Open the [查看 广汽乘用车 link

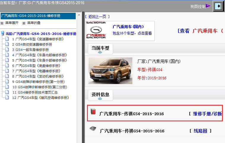click(x=201, y=31)
